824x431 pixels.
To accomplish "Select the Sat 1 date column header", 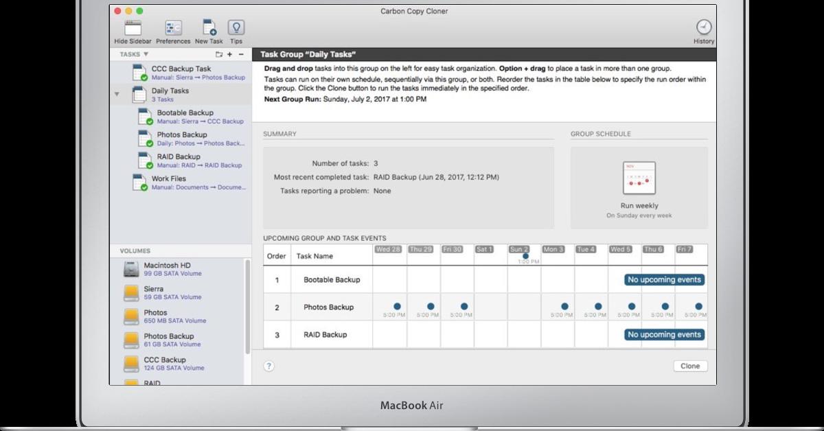I will pos(485,249).
